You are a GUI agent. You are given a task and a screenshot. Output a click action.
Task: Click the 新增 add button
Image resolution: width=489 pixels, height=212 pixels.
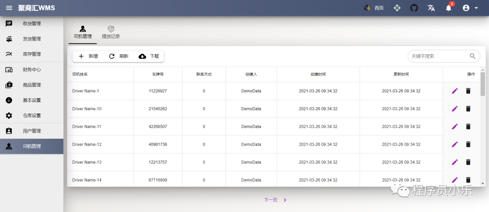pos(88,56)
